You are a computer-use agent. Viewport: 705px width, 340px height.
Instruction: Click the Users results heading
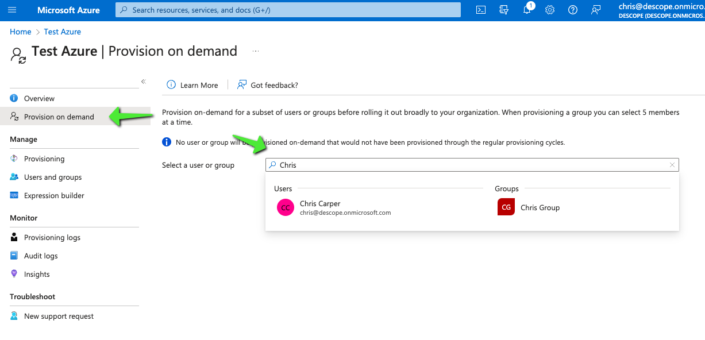coord(283,188)
